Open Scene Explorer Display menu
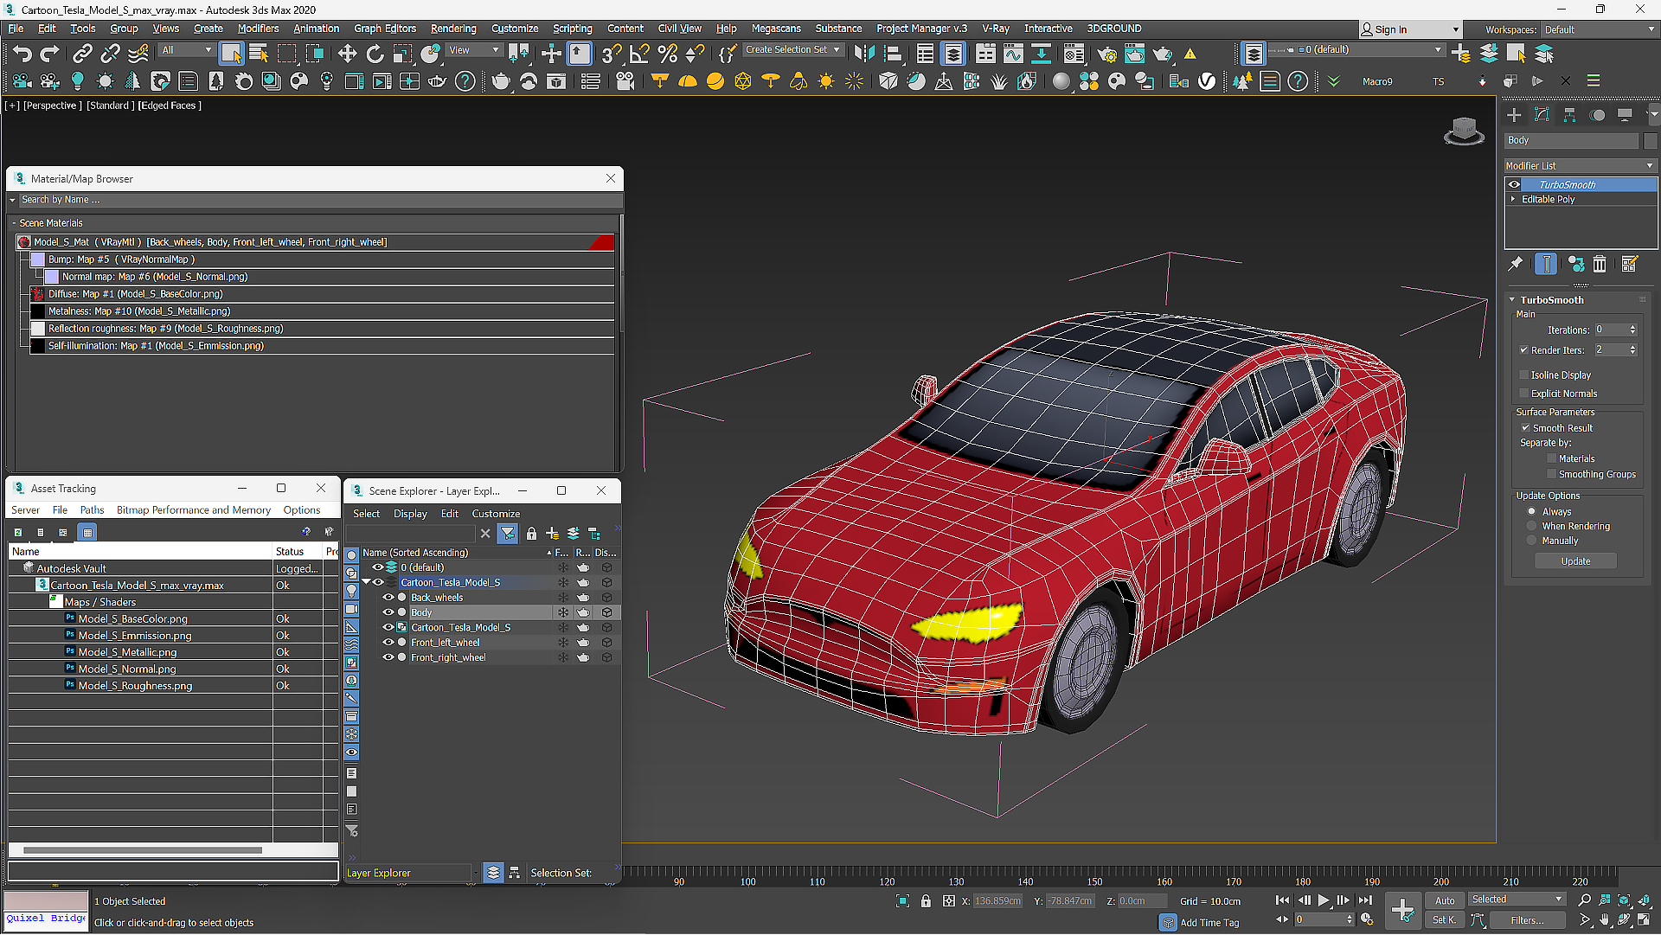This screenshot has width=1661, height=935. click(410, 514)
